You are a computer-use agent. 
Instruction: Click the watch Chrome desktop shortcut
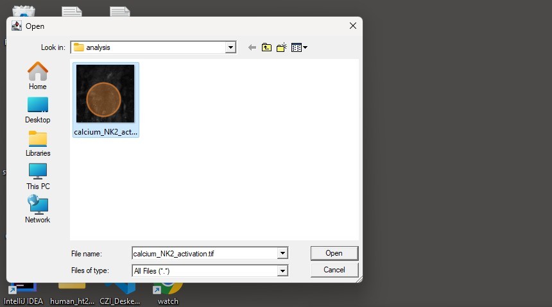(x=168, y=292)
